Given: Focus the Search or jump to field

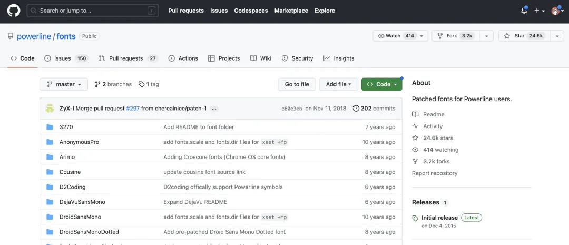Looking at the screenshot, I should tap(92, 11).
